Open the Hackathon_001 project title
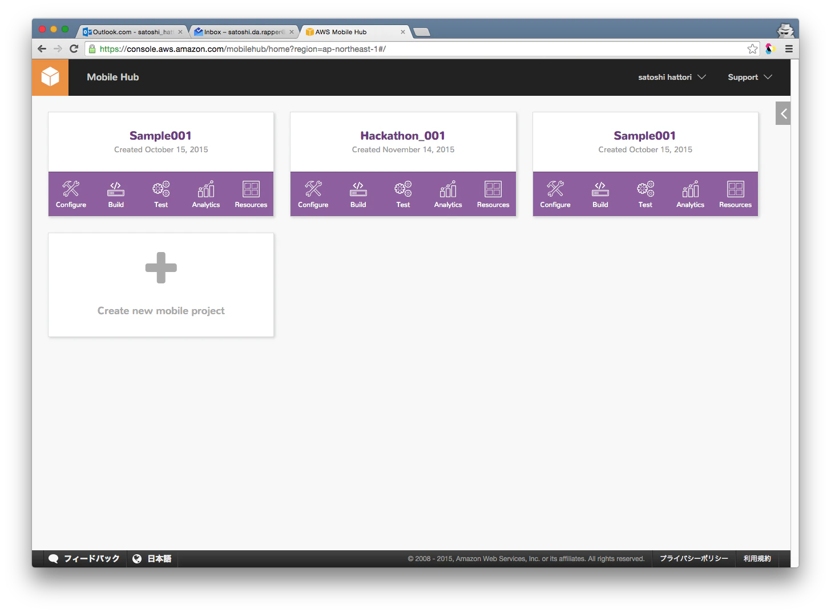The height and width of the screenshot is (613, 831). tap(403, 136)
